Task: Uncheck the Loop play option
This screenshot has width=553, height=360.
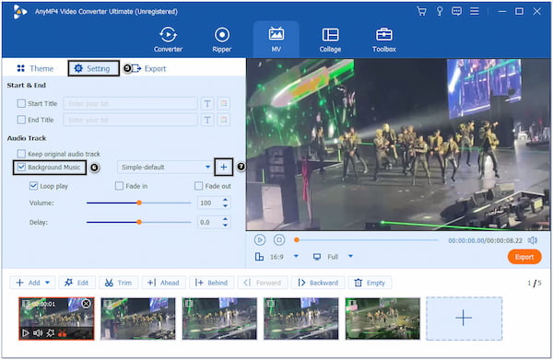Action: coord(33,186)
